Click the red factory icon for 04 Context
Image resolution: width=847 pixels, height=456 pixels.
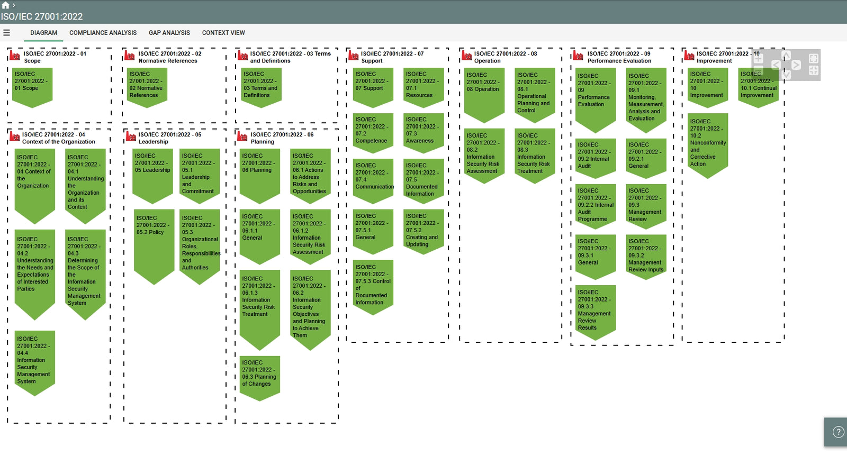pos(14,138)
